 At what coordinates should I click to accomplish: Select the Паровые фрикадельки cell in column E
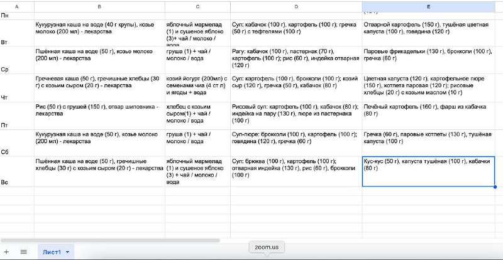(429, 60)
